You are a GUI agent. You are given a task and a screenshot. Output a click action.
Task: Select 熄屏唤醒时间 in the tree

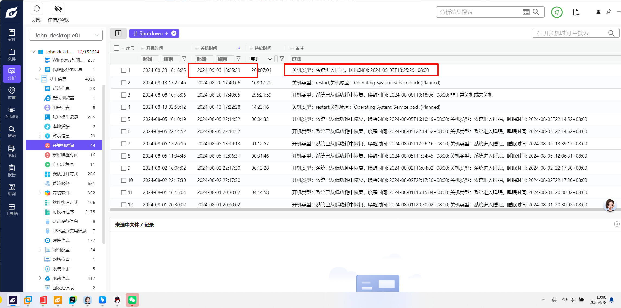(x=65, y=155)
